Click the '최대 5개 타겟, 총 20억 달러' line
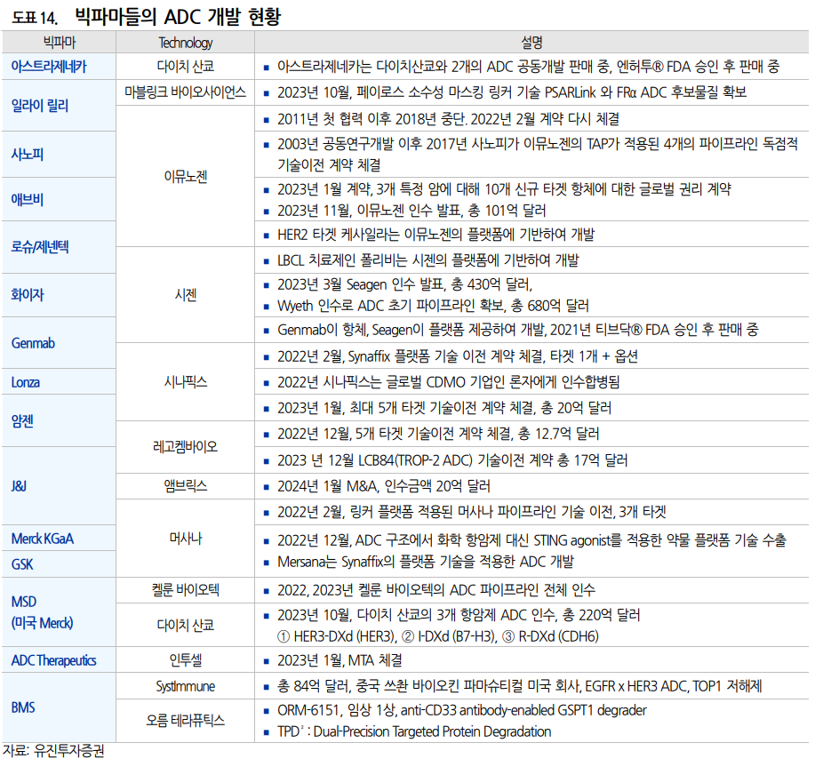The image size is (815, 759). pos(444,408)
